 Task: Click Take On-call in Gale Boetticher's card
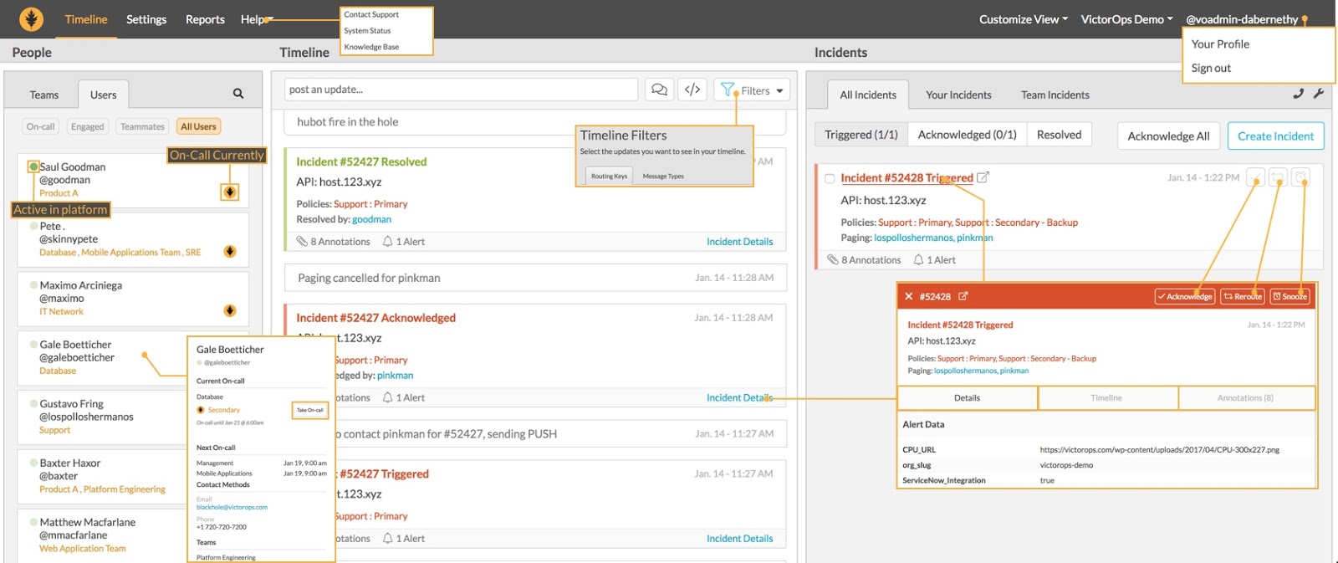tap(309, 410)
